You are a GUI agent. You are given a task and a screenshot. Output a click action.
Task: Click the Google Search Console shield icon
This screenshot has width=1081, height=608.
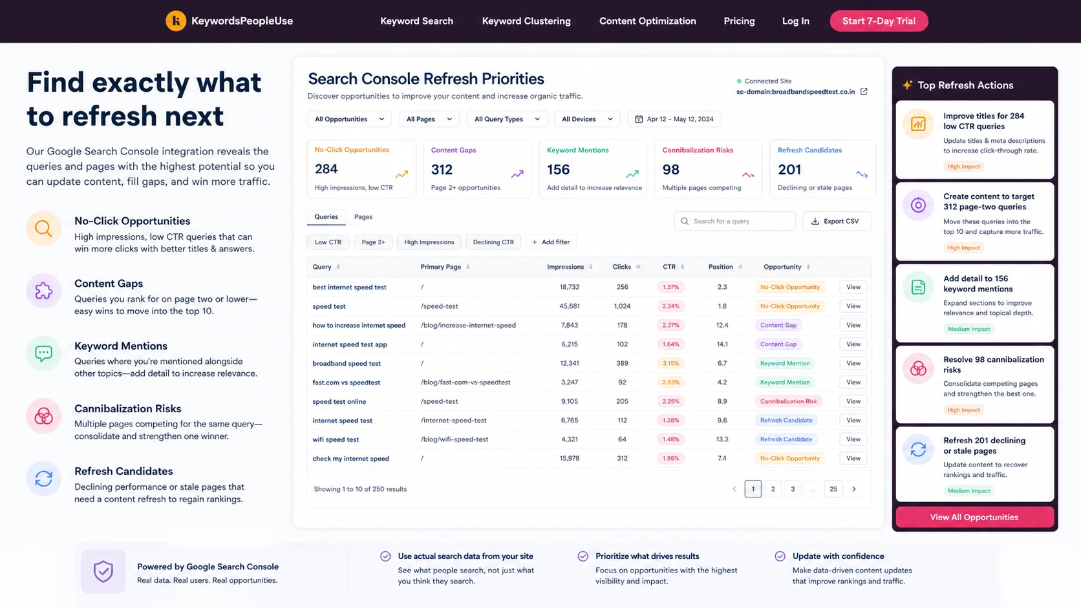(103, 571)
